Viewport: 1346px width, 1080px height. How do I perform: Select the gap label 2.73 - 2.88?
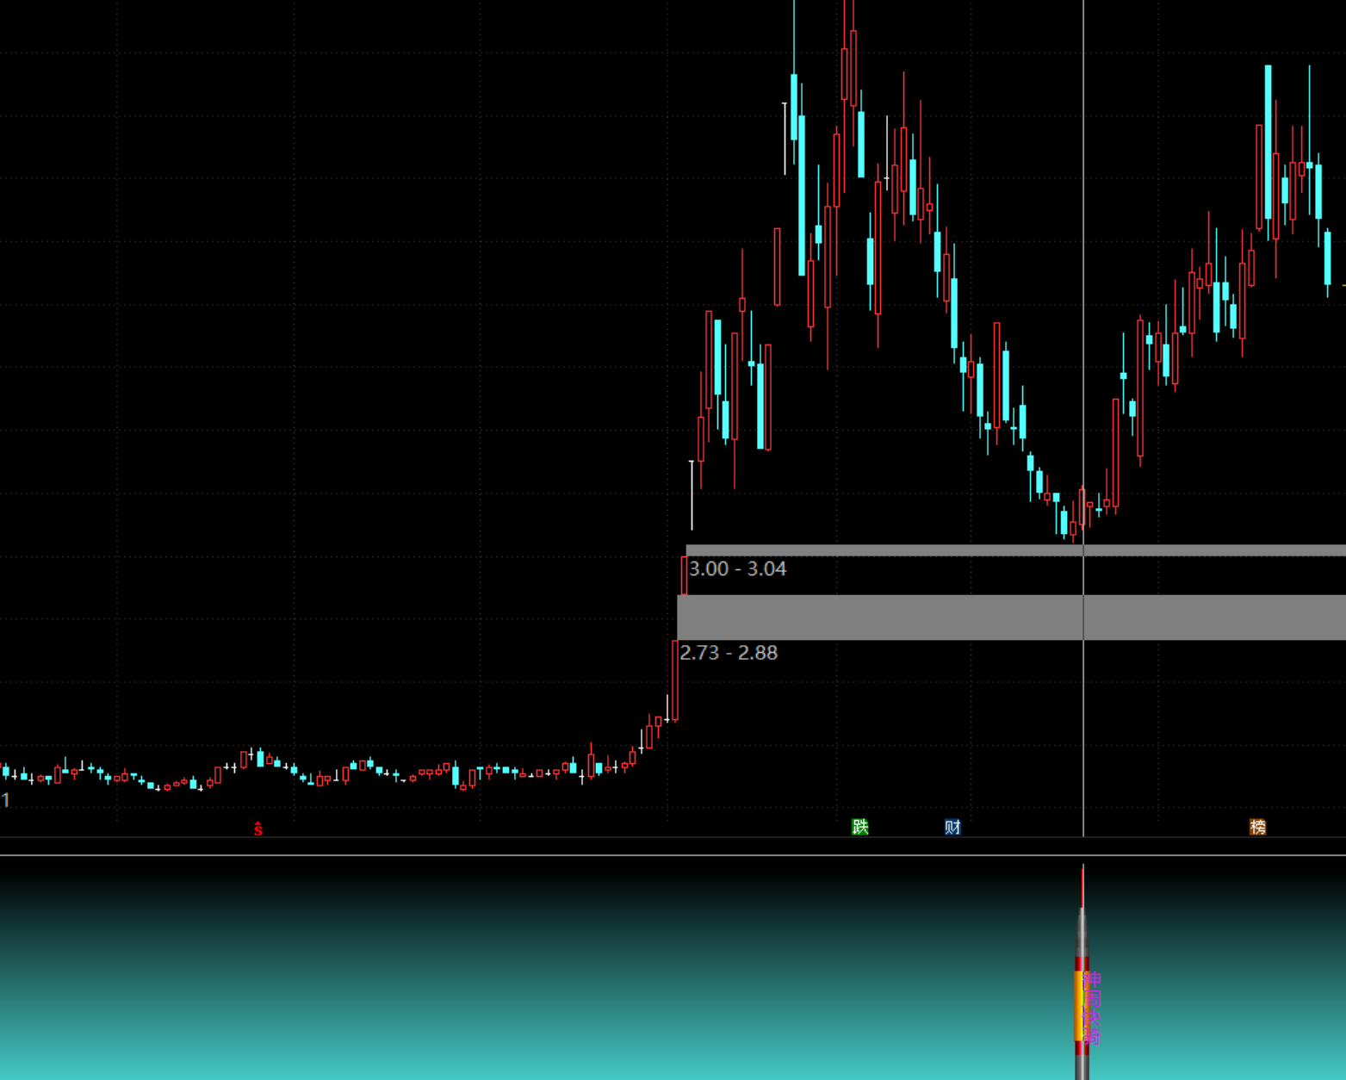(x=729, y=653)
